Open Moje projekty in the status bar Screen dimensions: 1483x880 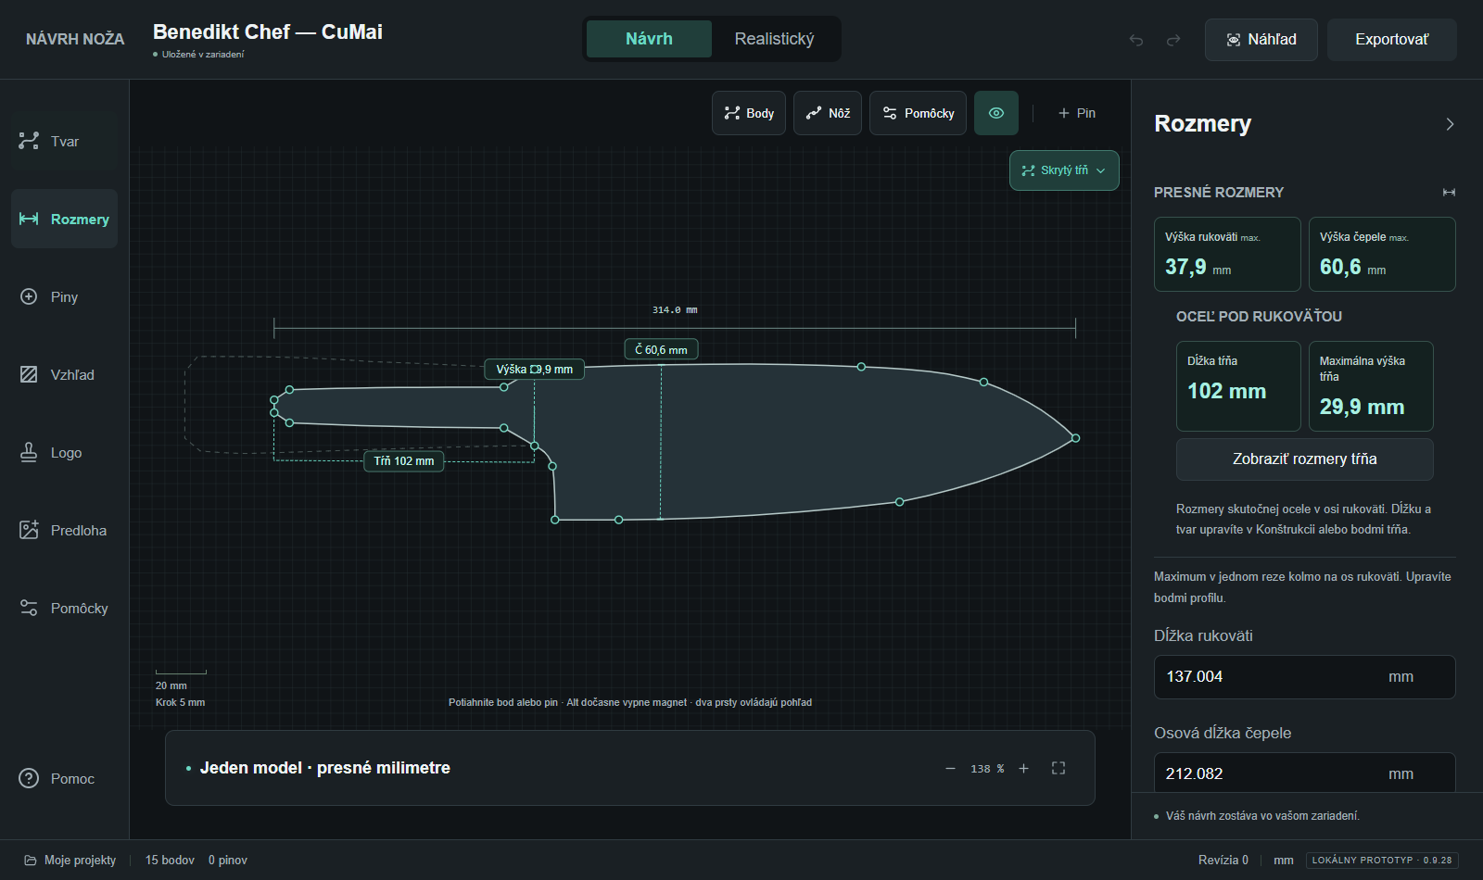click(70, 860)
